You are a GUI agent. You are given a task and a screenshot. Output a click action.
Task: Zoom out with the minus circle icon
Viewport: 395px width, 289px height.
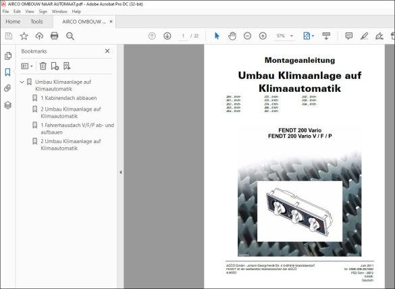(x=247, y=36)
